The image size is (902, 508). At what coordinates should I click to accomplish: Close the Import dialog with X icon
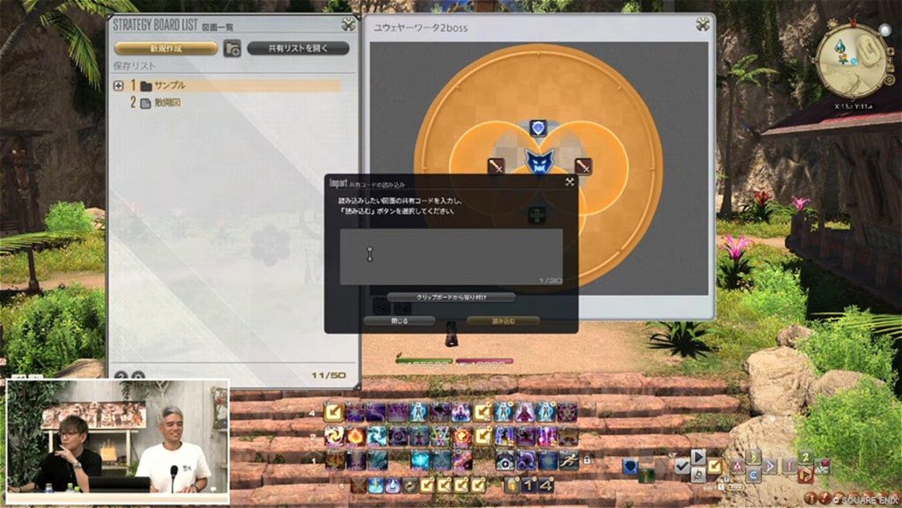point(569,182)
